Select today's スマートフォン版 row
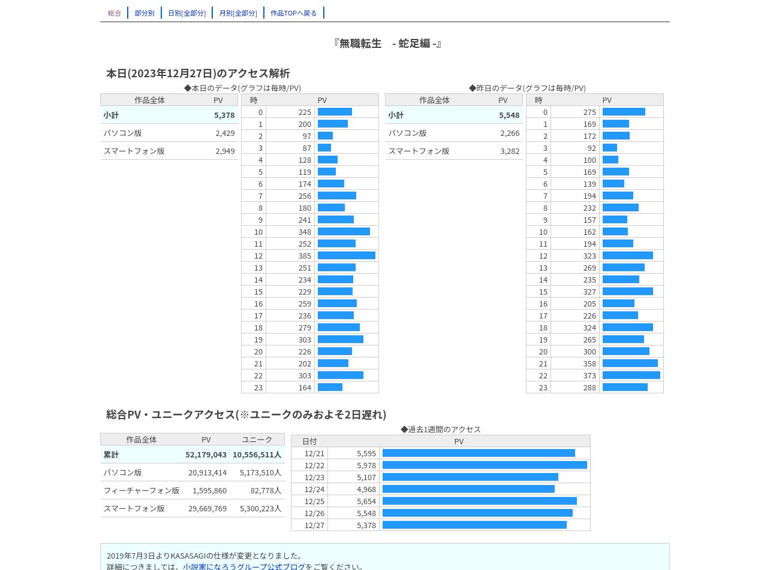This screenshot has height=570, width=770. coord(169,151)
